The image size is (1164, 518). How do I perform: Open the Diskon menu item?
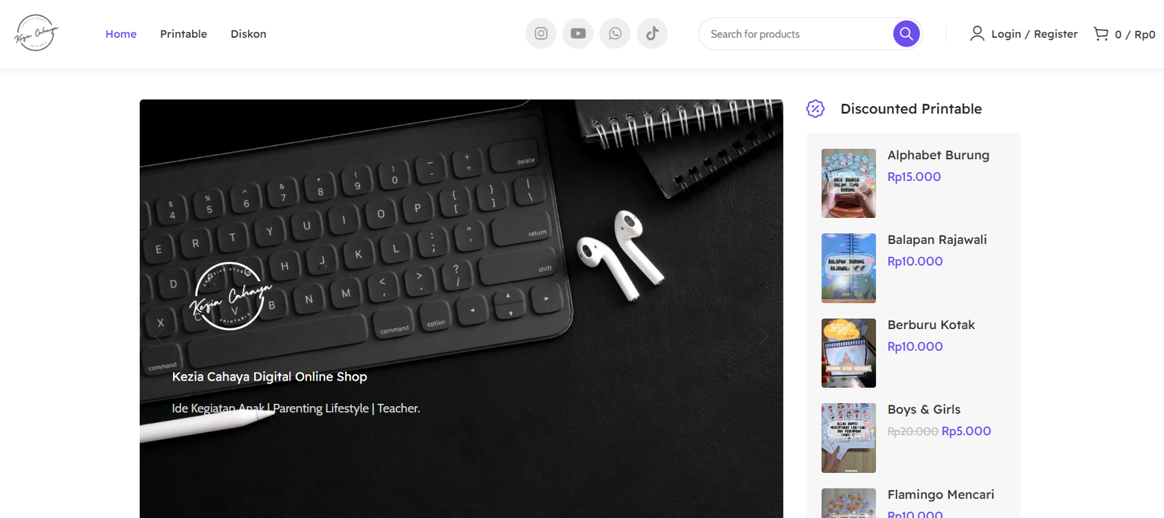click(x=248, y=34)
